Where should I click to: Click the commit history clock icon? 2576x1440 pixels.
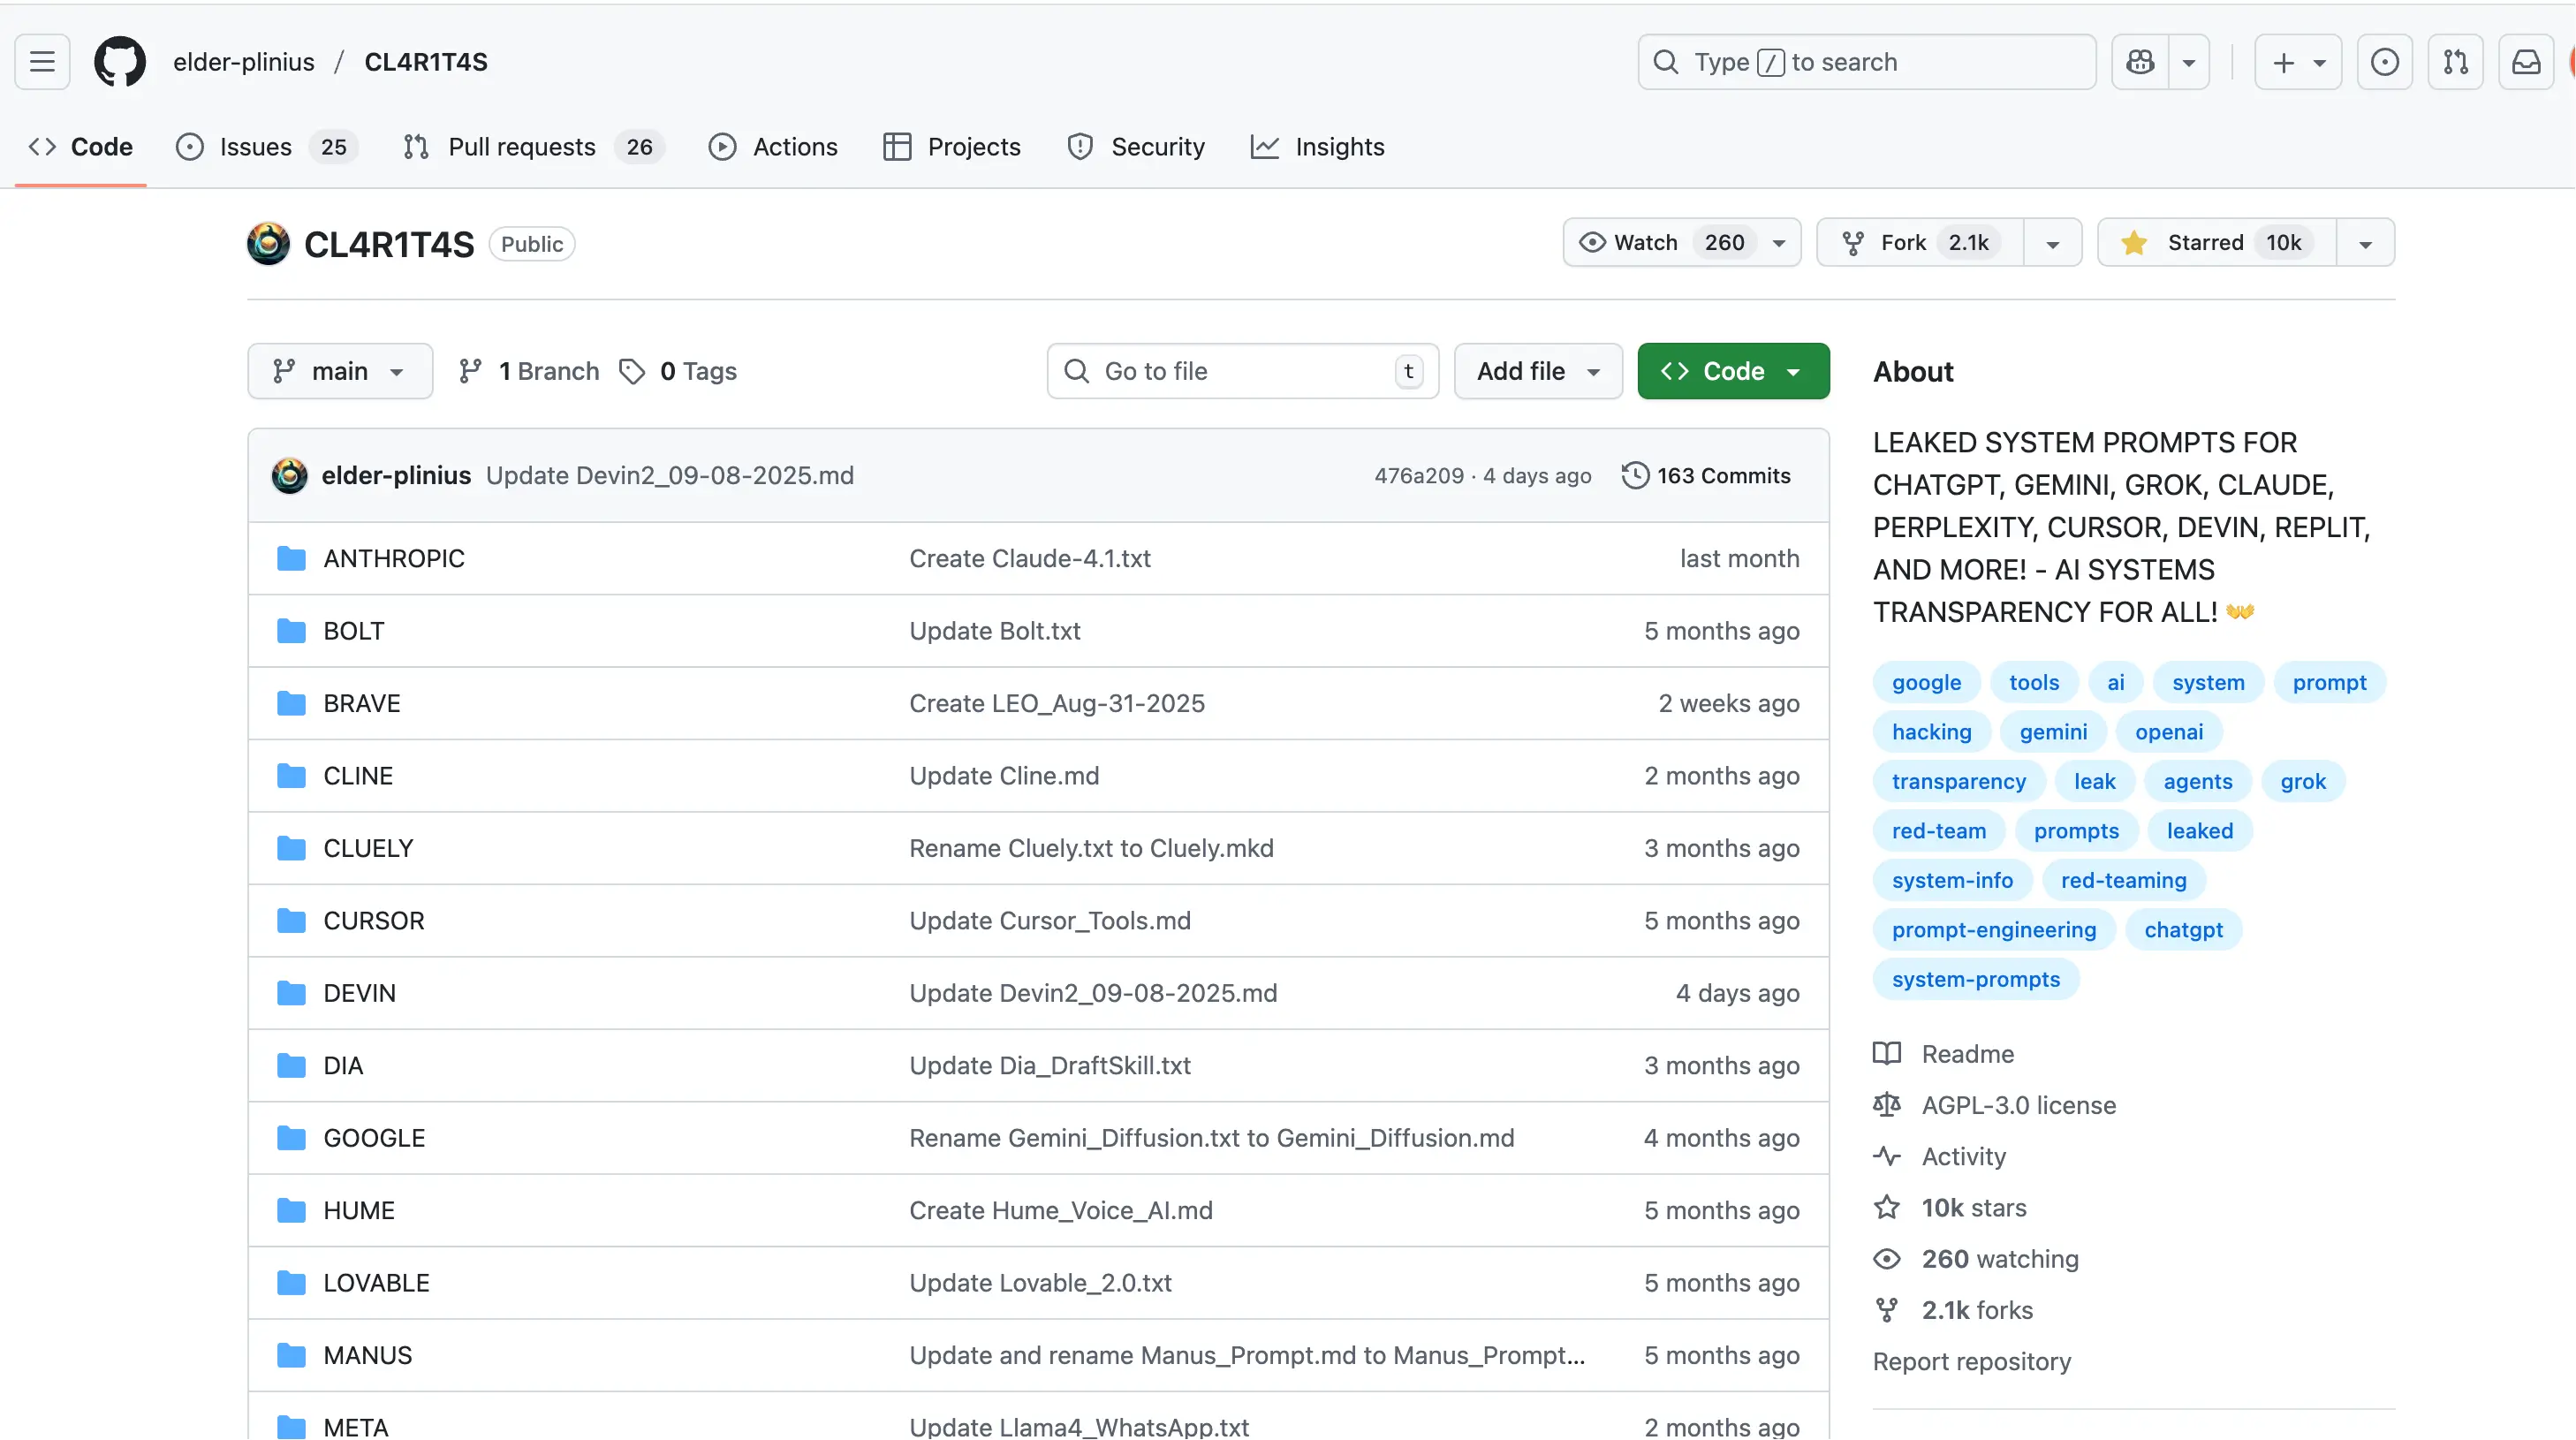tap(1635, 476)
